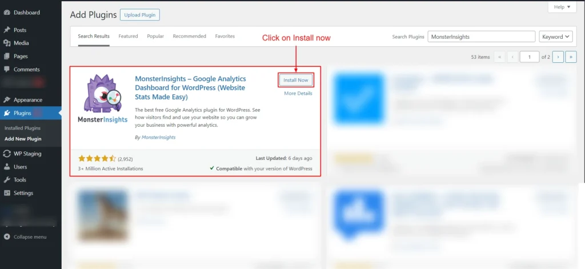585x269 pixels.
Task: Click 'Last Updated: 6 days ago' text
Action: (x=284, y=158)
